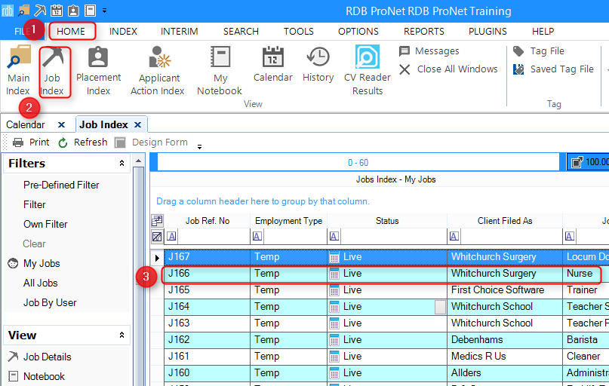Image resolution: width=609 pixels, height=386 pixels.
Task: Open CV Reader Results
Action: coord(368,70)
